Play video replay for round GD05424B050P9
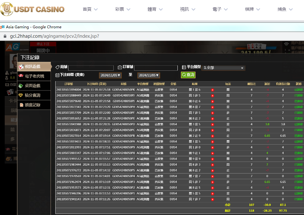This screenshot has width=304, height=215. click(x=213, y=147)
